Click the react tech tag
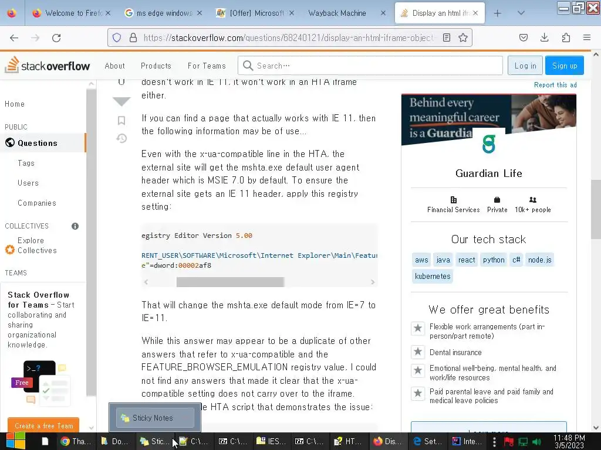Screen dimensions: 601x450 click(467, 260)
